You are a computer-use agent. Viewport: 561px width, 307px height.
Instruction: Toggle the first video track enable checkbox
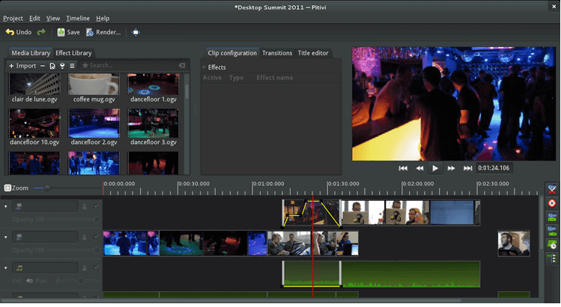(x=96, y=206)
